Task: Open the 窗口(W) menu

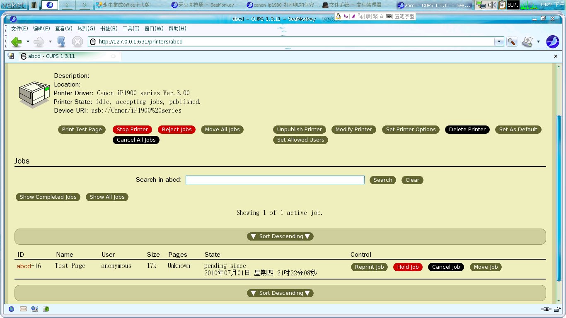Action: (x=154, y=29)
